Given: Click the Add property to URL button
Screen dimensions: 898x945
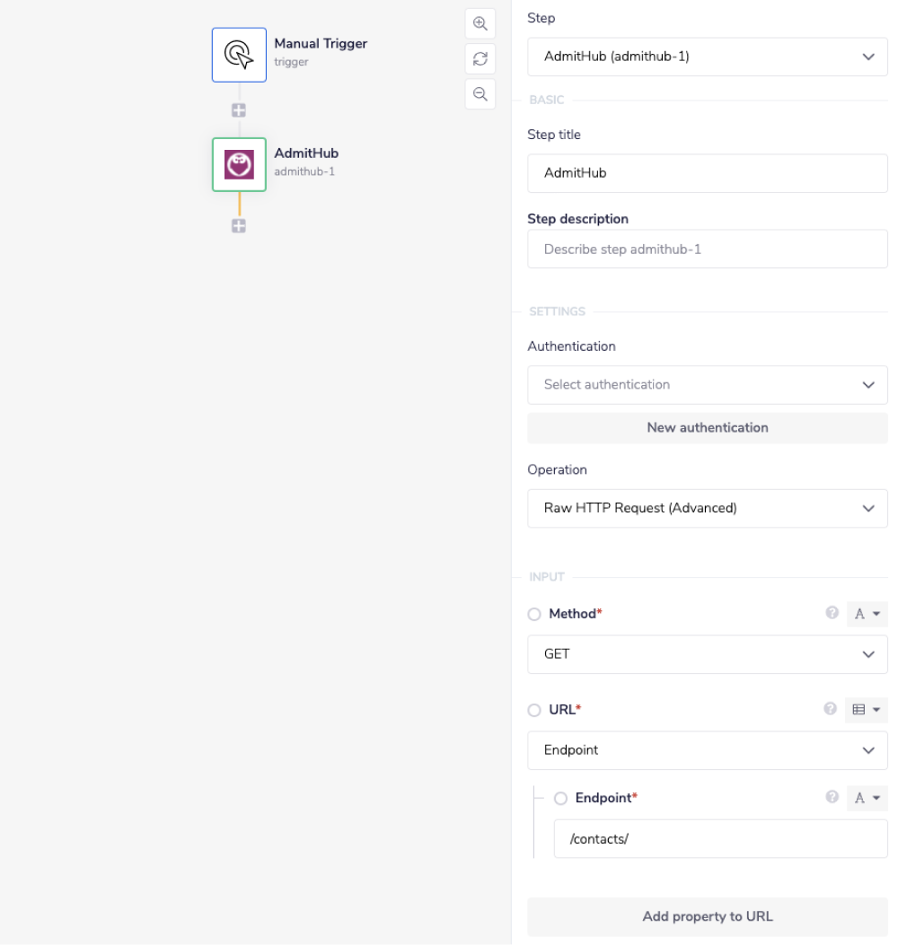Looking at the screenshot, I should 708,916.
